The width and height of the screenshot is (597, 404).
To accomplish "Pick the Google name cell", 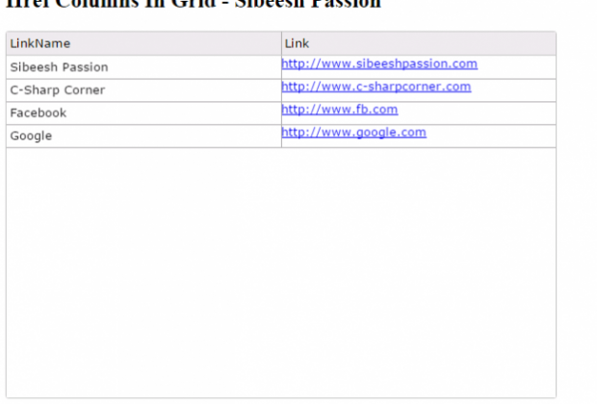I will point(31,137).
